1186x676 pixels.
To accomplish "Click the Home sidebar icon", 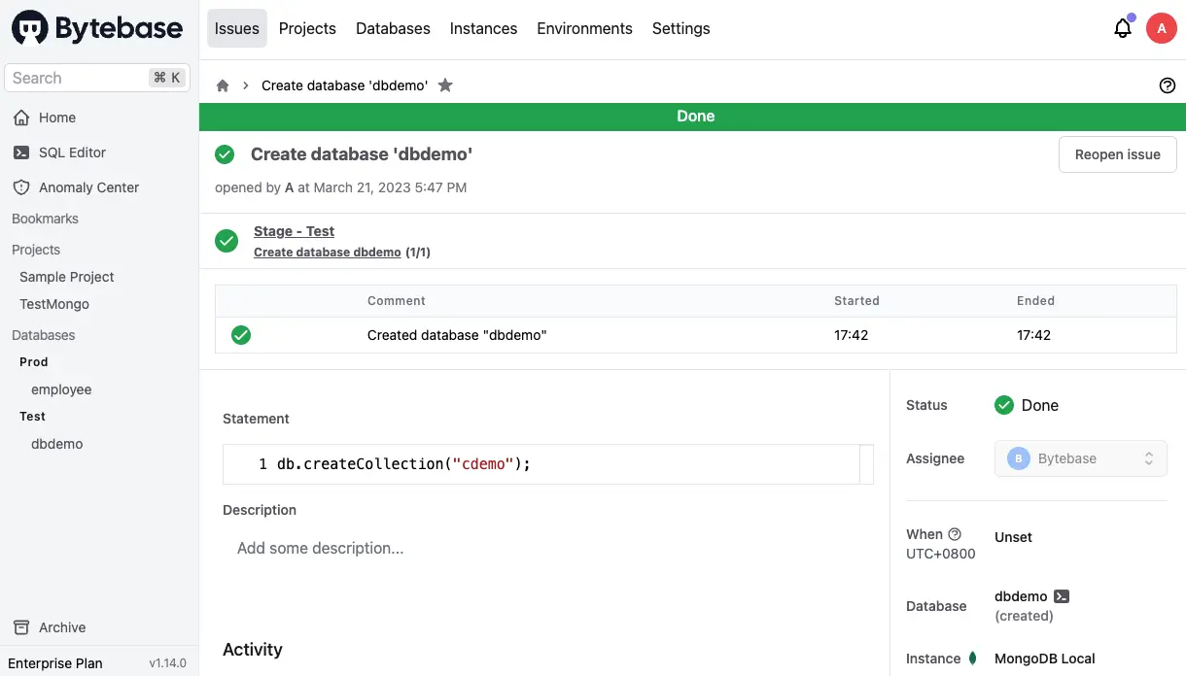I will click(21, 118).
